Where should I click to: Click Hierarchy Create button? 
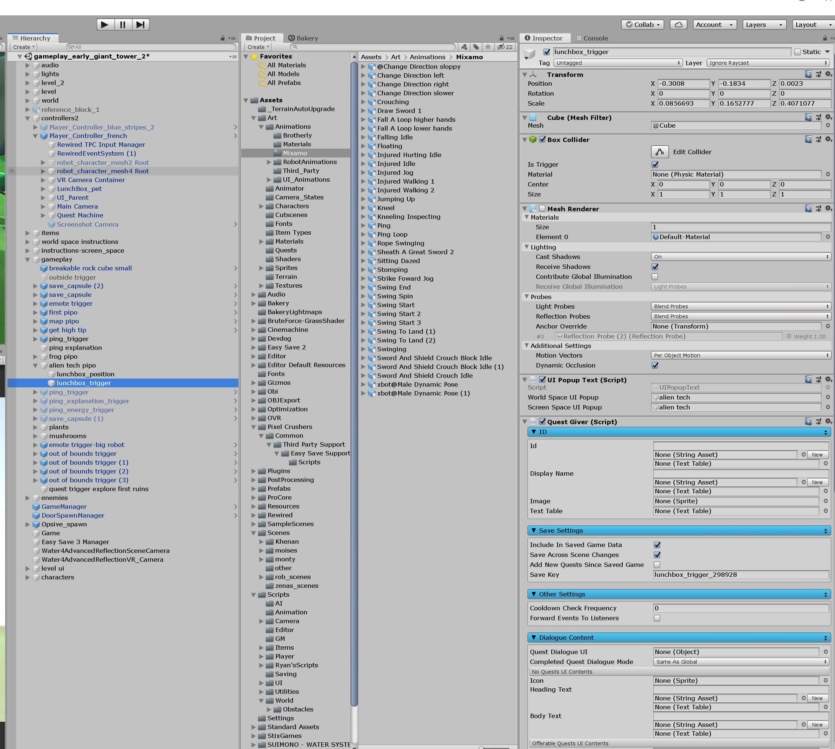tap(24, 47)
